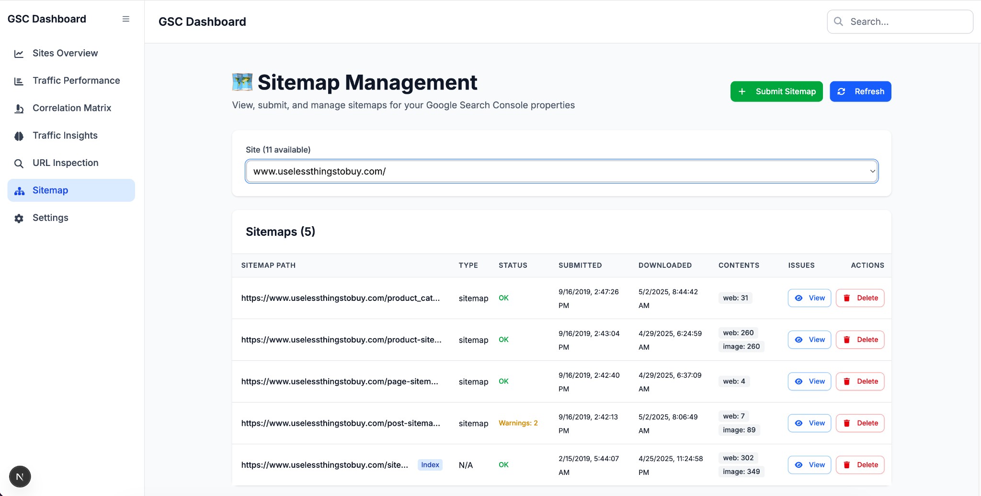View the post-sitema sitemap with warnings
This screenshot has width=981, height=496.
pos(810,423)
